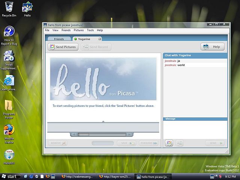Open the File menu

pyautogui.click(x=47, y=30)
